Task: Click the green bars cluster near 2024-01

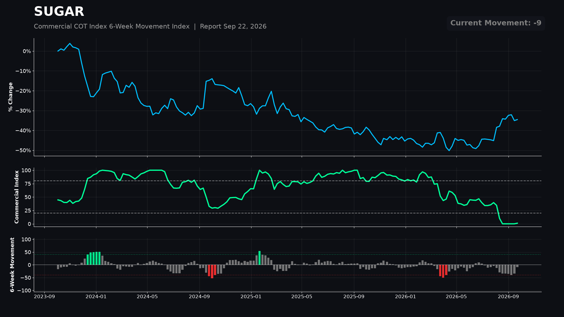Action: (x=94, y=259)
